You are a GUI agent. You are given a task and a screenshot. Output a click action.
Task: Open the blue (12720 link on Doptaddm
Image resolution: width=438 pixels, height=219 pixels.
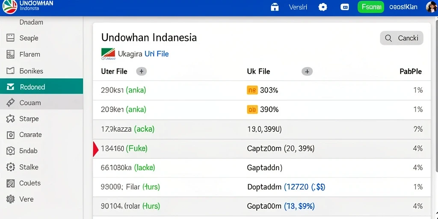(305, 187)
